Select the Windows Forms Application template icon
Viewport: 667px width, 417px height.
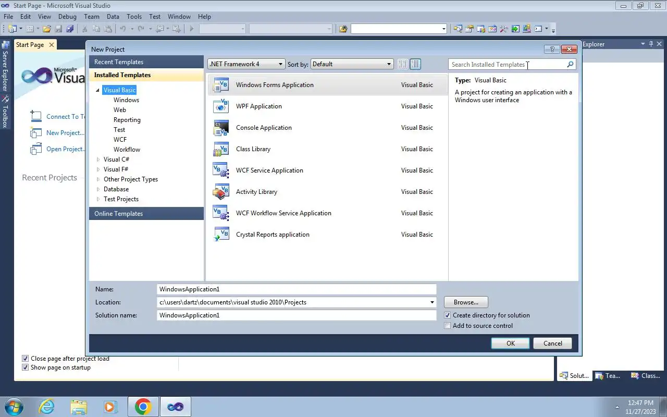click(221, 85)
